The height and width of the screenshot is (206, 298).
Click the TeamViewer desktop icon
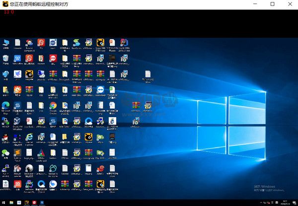pos(101,89)
